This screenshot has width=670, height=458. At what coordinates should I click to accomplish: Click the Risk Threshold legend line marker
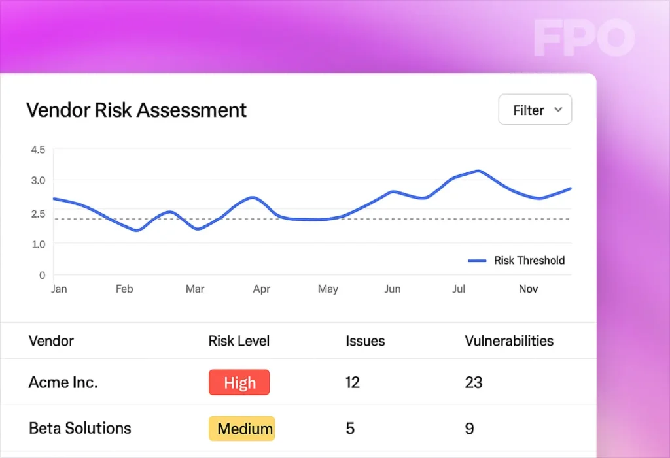477,261
